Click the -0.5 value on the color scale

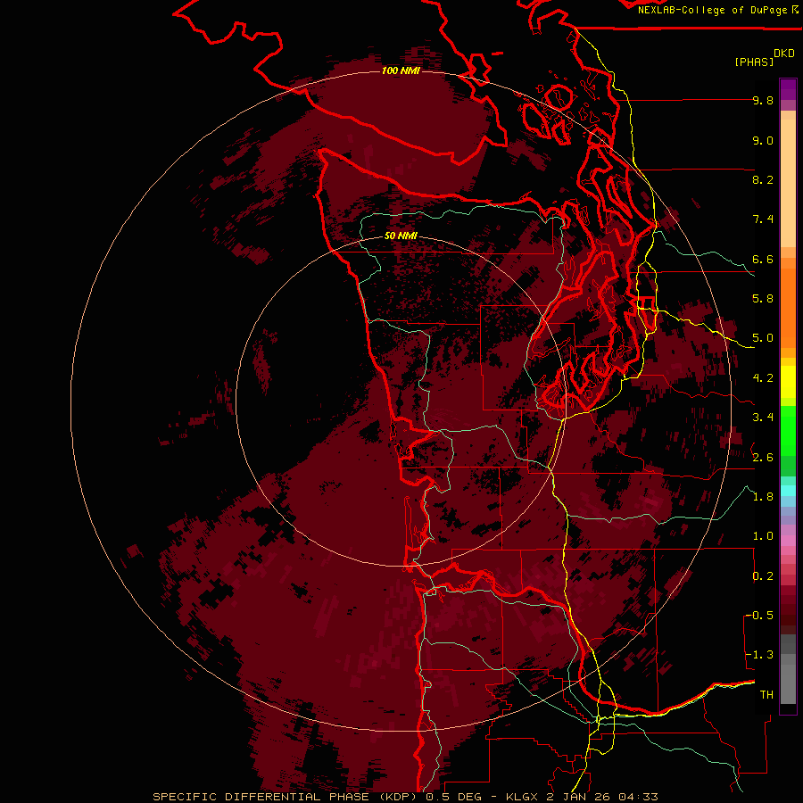[759, 616]
